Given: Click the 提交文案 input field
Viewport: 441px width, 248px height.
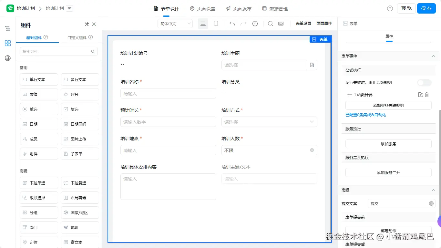Looking at the screenshot, I should pos(402,203).
